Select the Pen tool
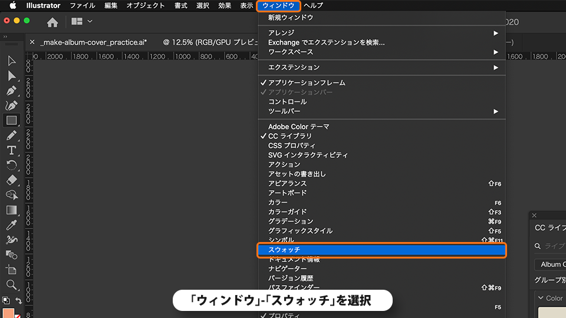 [x=11, y=91]
